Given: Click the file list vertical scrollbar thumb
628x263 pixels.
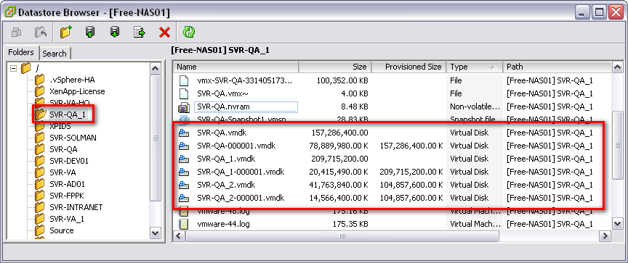Looking at the screenshot, I should 618,146.
